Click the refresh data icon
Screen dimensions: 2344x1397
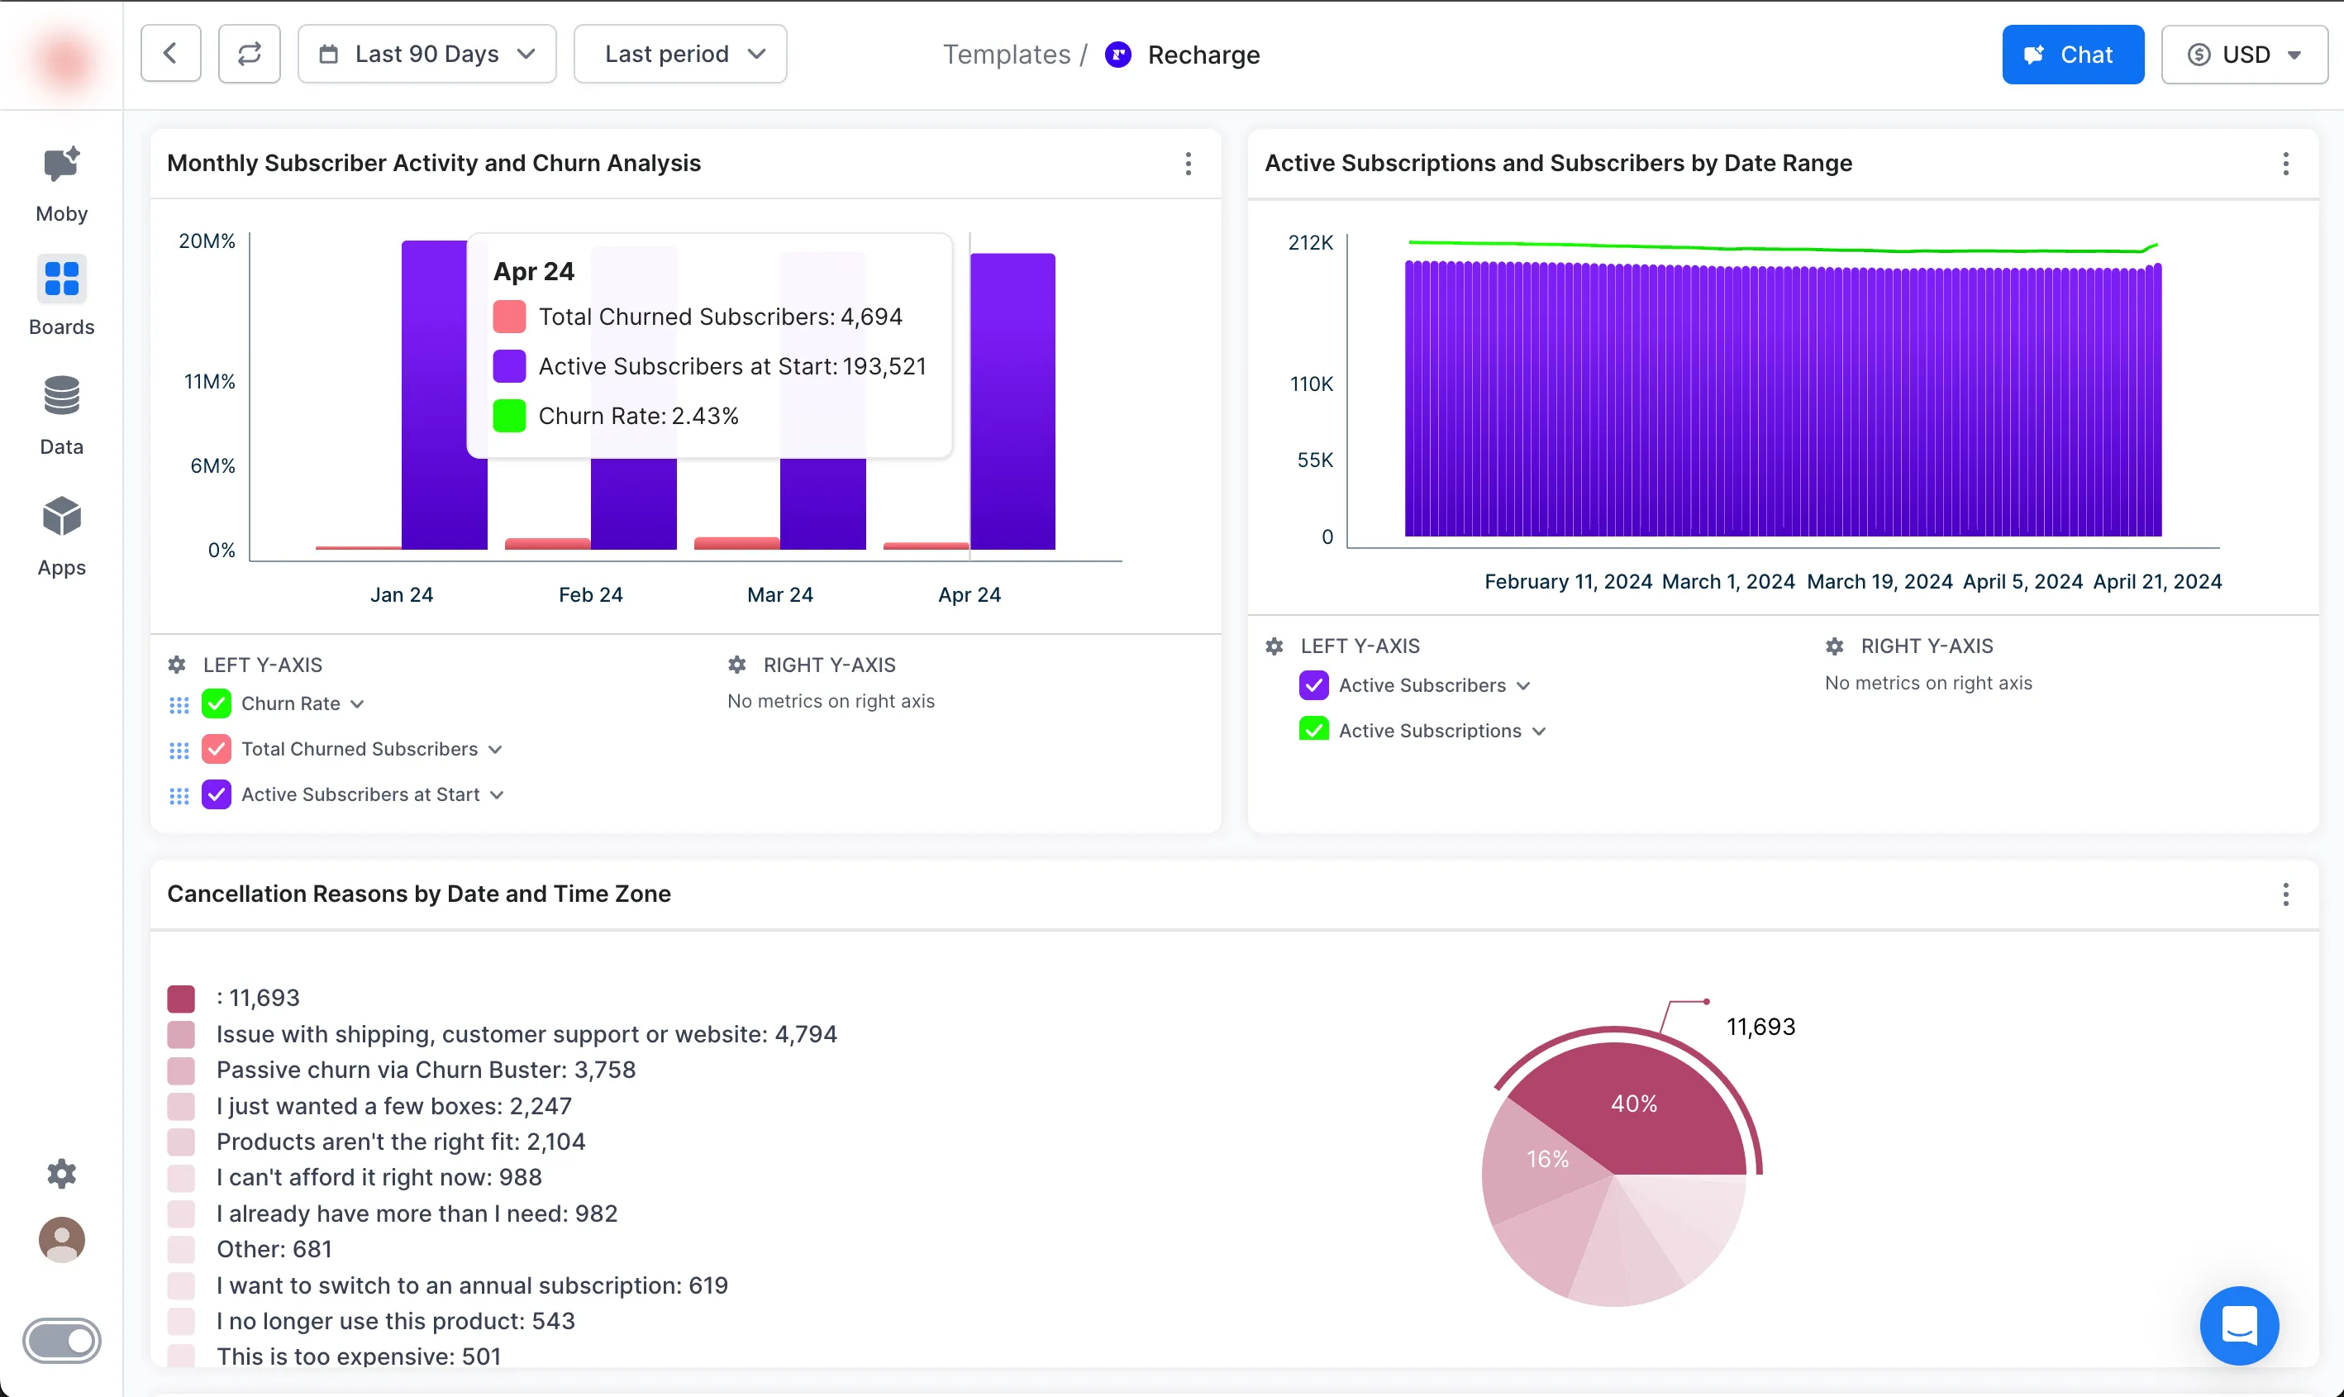pos(250,54)
